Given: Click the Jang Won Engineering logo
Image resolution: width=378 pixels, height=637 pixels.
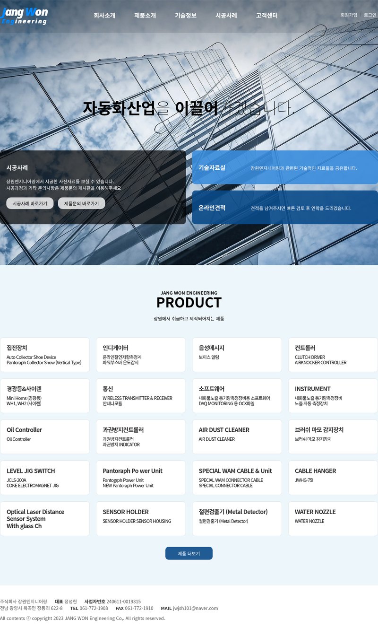Looking at the screenshot, I should pyautogui.click(x=25, y=16).
